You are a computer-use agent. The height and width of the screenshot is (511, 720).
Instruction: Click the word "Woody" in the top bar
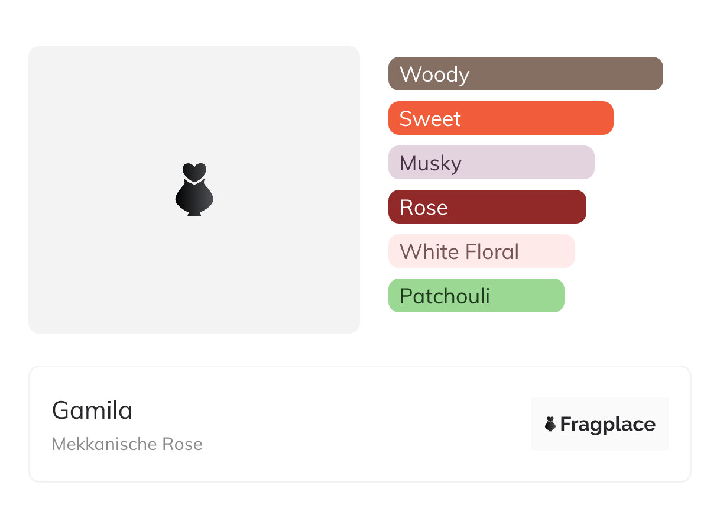[434, 75]
